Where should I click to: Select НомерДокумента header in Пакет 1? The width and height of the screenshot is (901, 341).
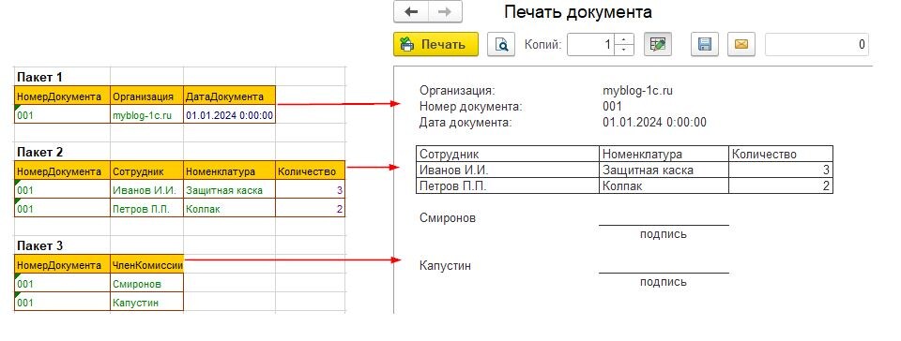[62, 96]
